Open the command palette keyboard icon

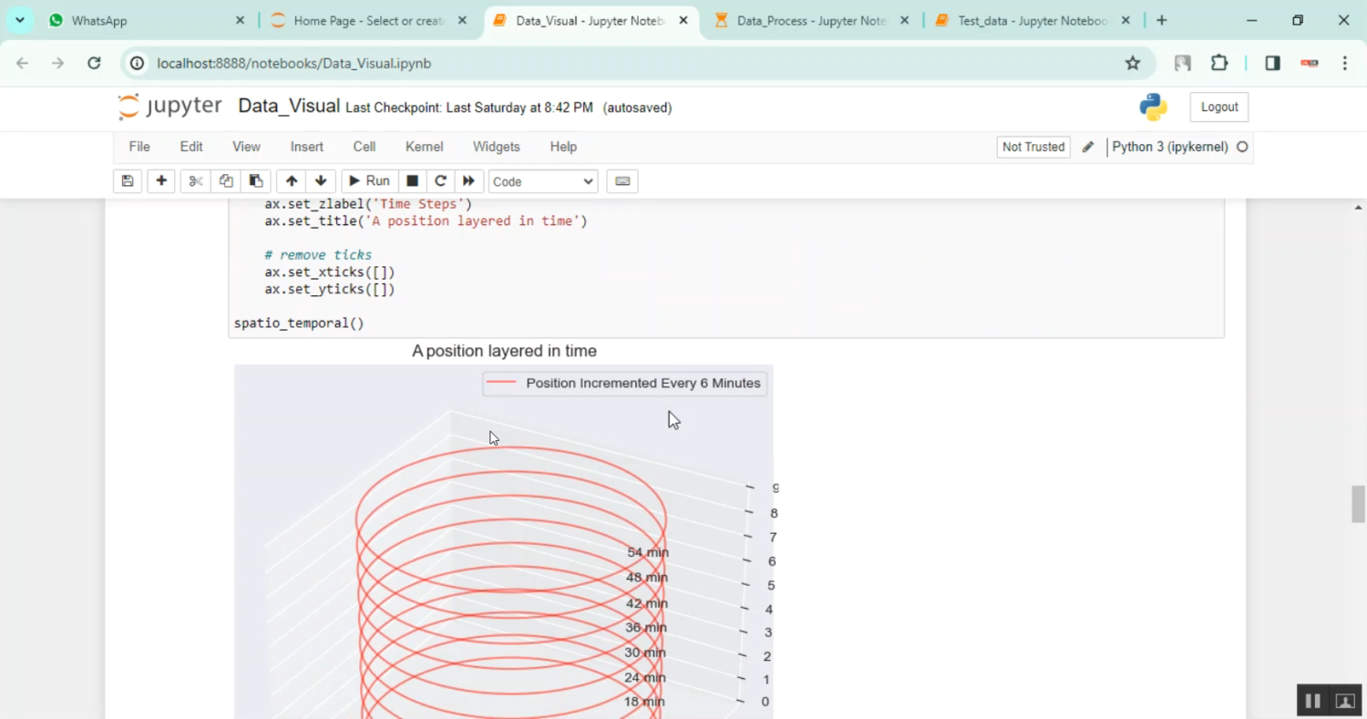pos(622,181)
